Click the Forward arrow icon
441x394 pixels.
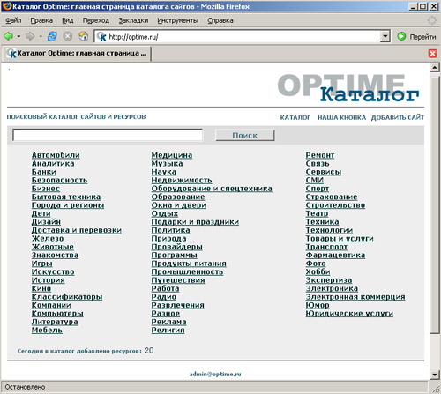[30, 36]
